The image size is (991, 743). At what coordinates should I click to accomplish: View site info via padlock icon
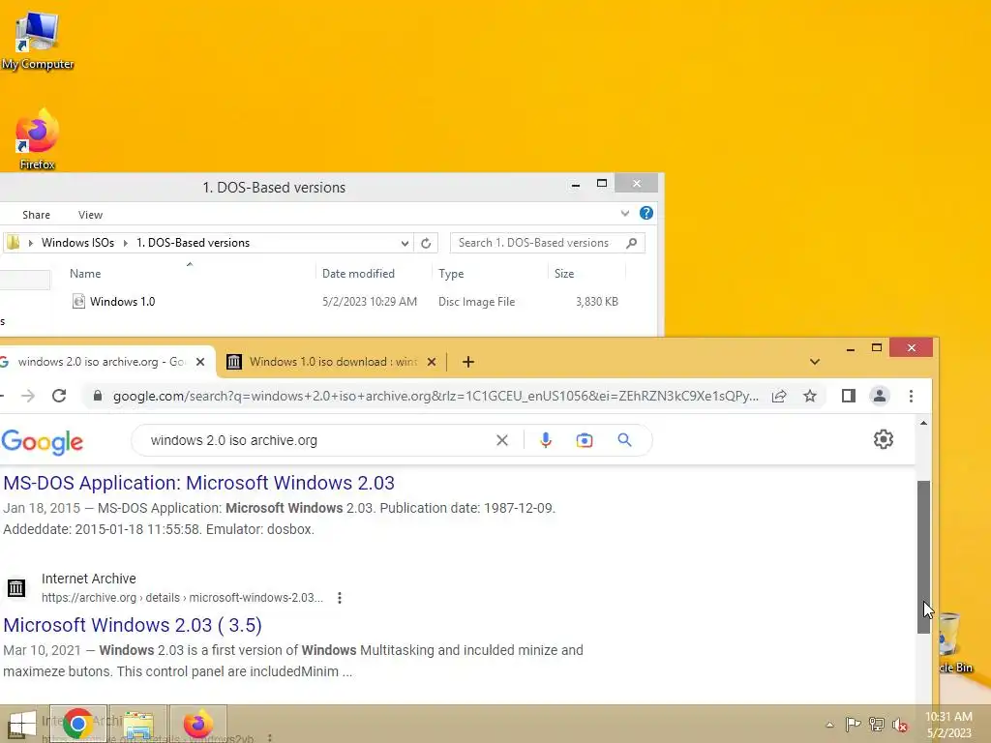(98, 396)
